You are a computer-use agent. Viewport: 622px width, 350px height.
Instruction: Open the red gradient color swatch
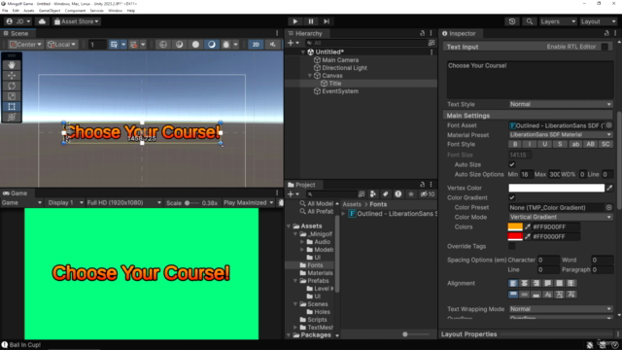515,236
